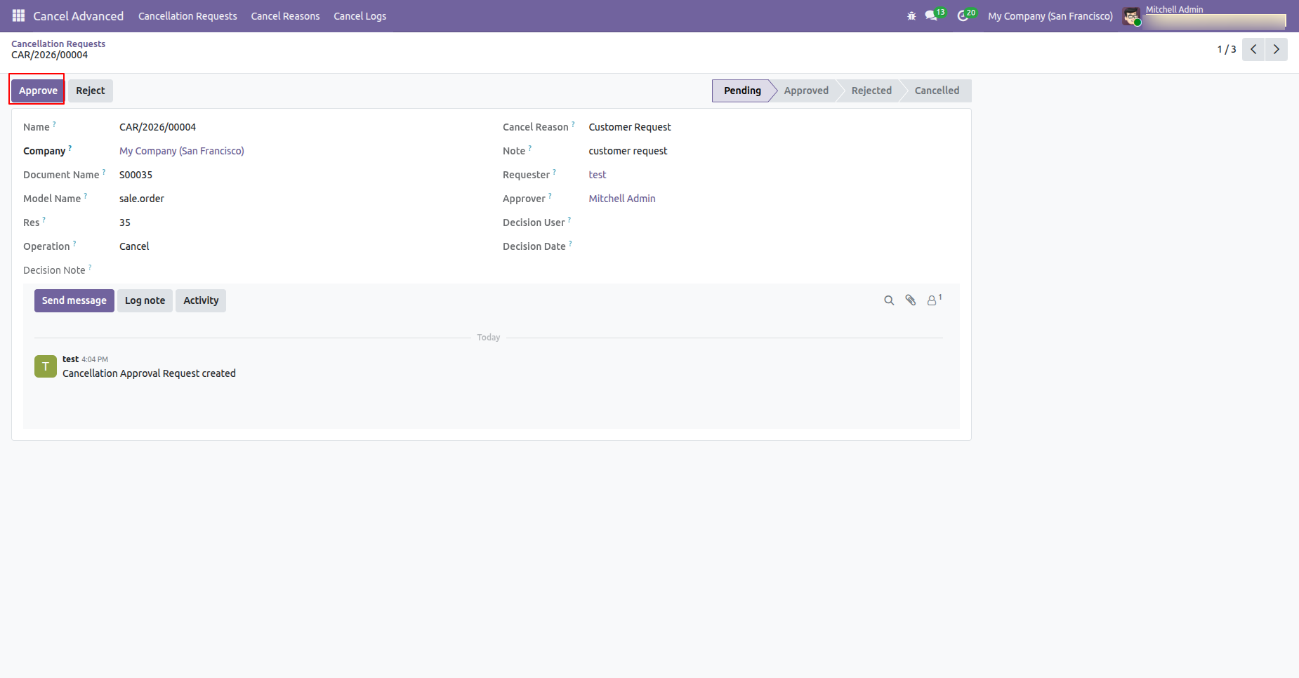Click Cancellation Approval Request created message
1299x678 pixels.
pos(149,373)
